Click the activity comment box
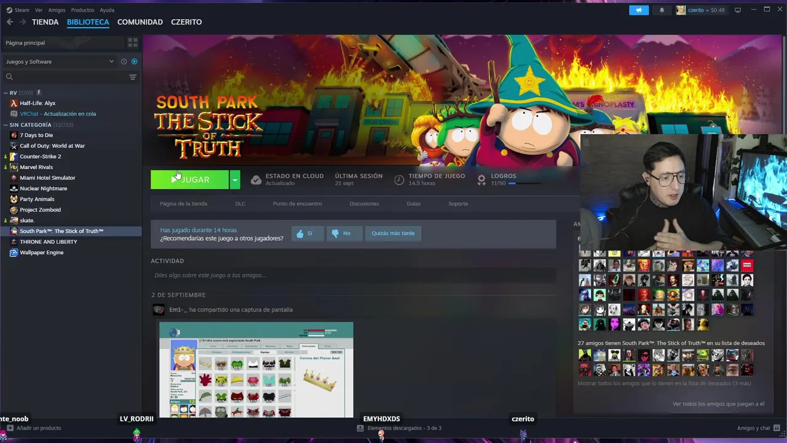This screenshot has height=443, width=787. pos(354,275)
